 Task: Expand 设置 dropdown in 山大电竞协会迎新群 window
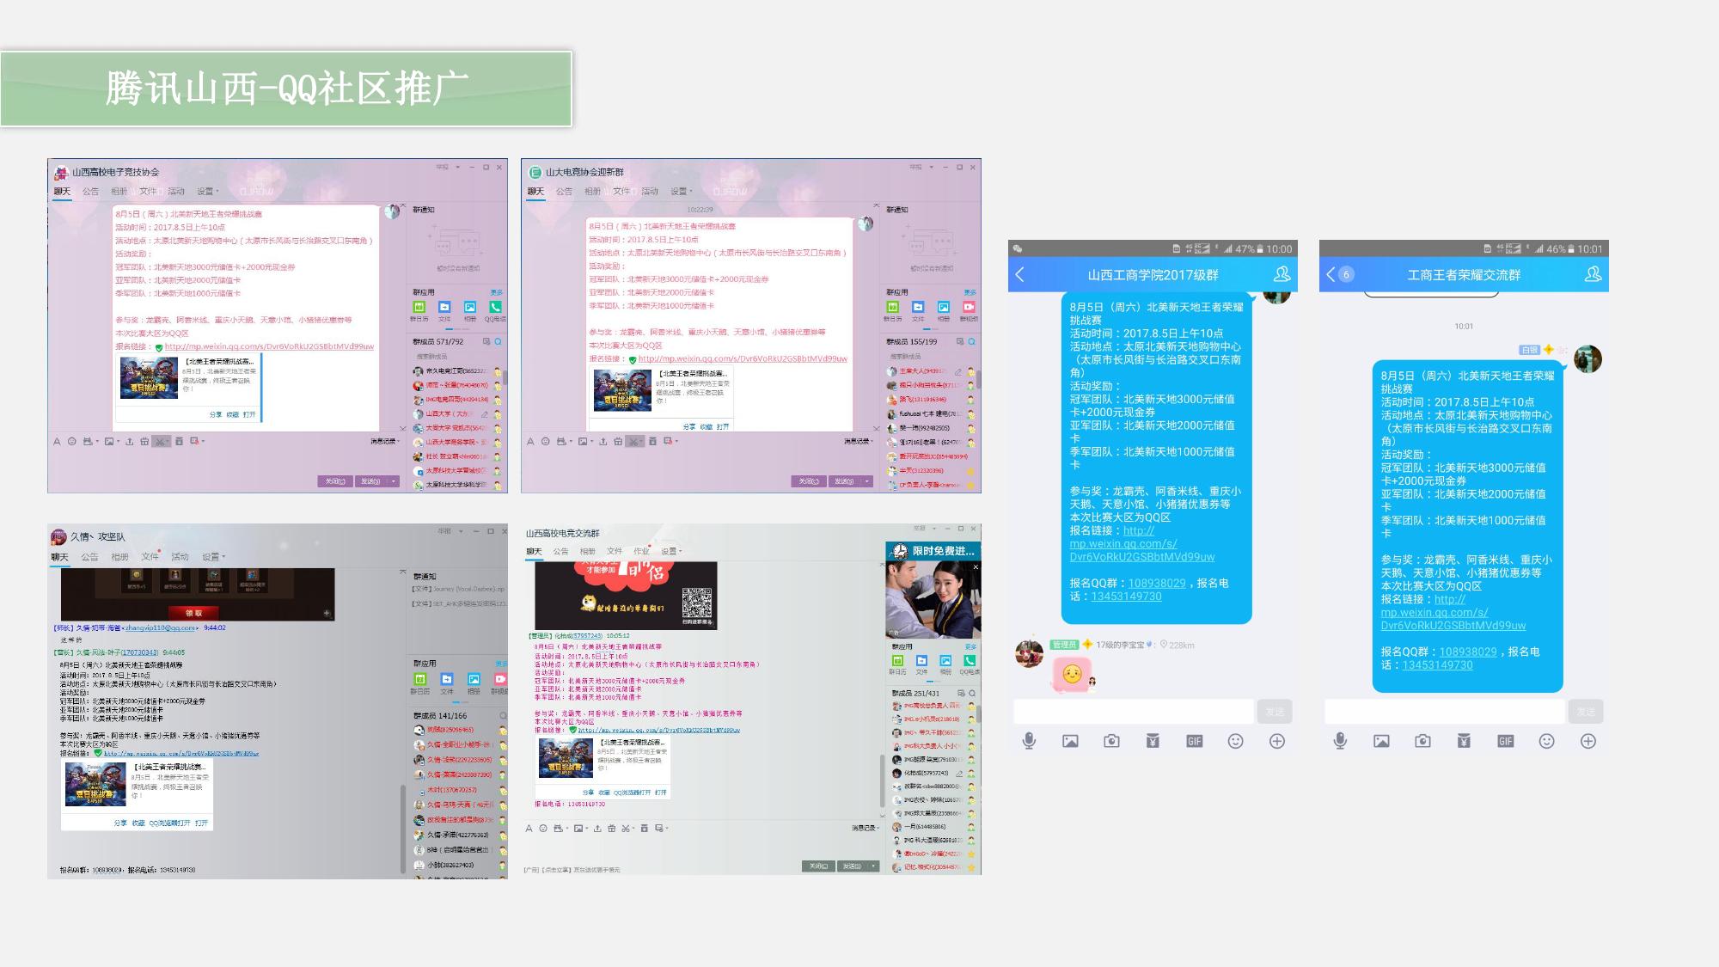click(x=682, y=191)
